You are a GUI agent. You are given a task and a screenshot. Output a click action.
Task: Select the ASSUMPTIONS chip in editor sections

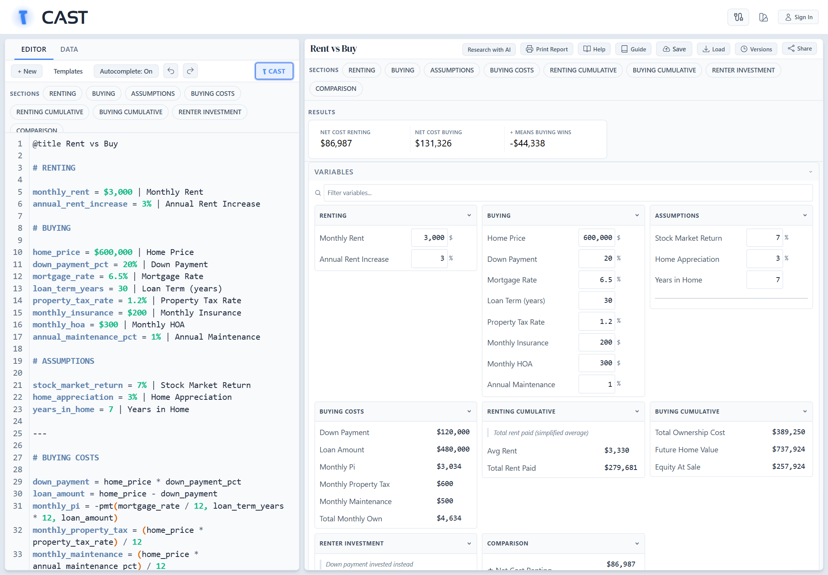point(153,94)
